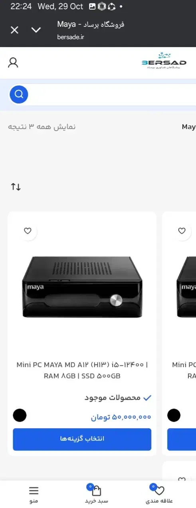The width and height of the screenshot is (196, 508).
Task: Close the browser tab with X
Action: click(x=14, y=30)
